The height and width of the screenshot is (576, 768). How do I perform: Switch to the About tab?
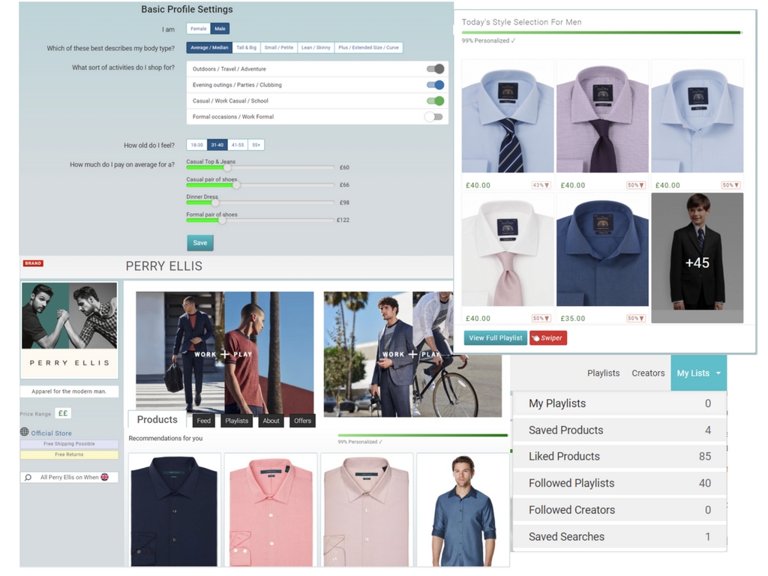pyautogui.click(x=271, y=421)
